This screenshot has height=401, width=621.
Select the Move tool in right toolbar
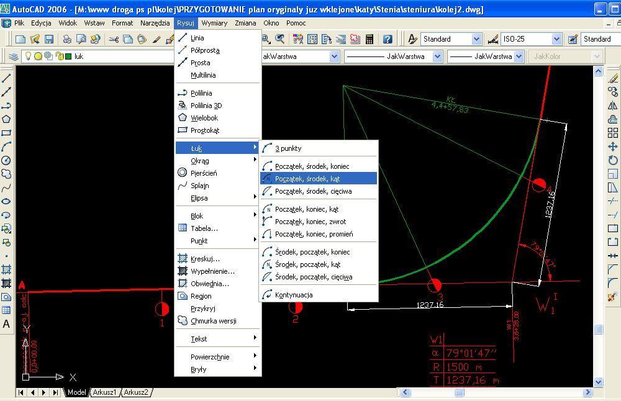tap(613, 146)
